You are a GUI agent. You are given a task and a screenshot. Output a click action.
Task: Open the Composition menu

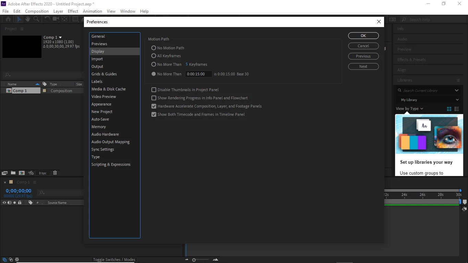coord(37,11)
